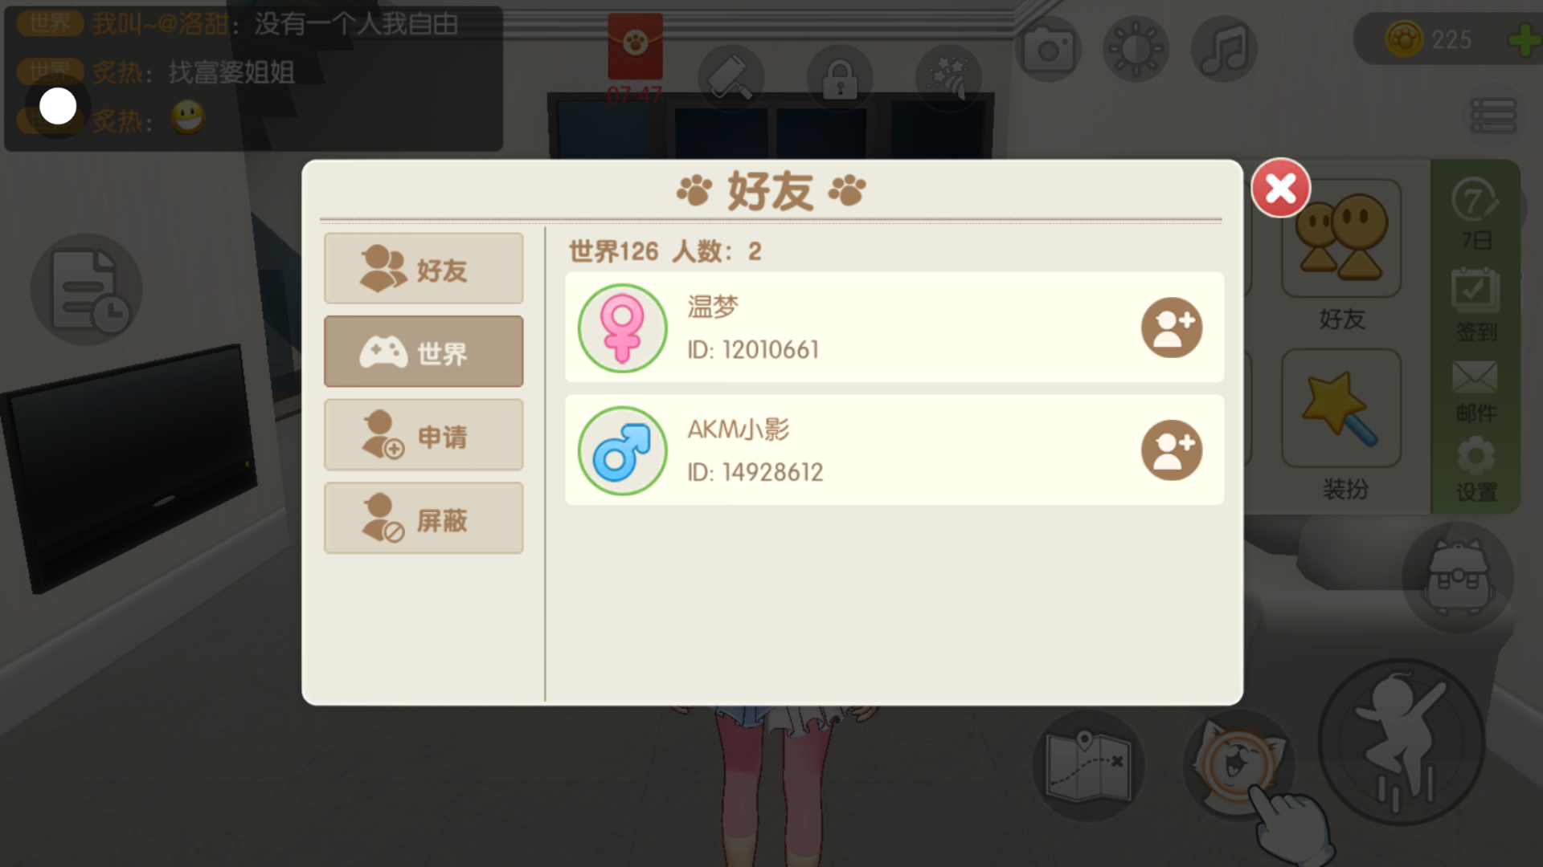The height and width of the screenshot is (867, 1543).
Task: Open the backpack inventory icon
Action: pyautogui.click(x=1458, y=578)
